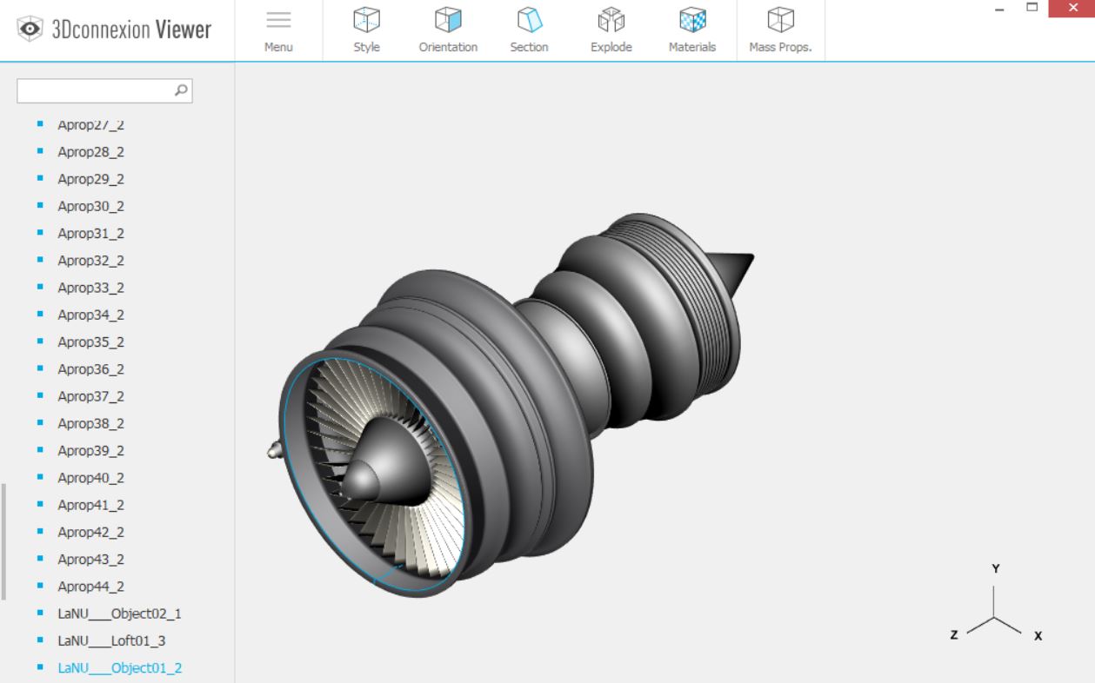
Task: Click into the part search field
Action: pos(104,90)
